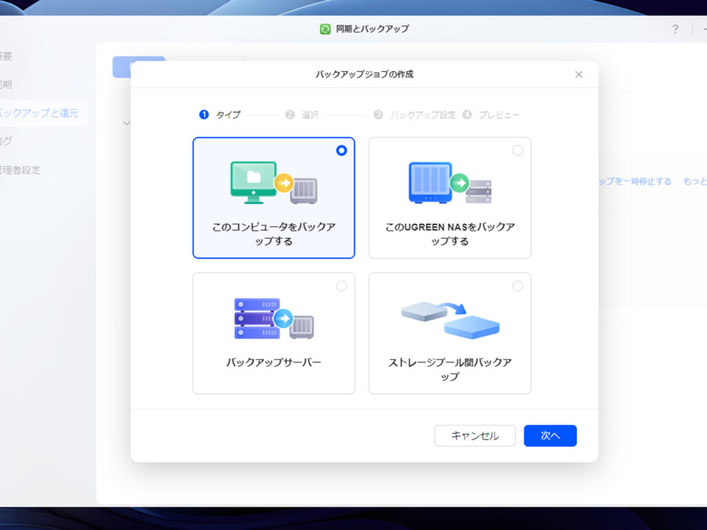Click the server rack backup illustration
The image size is (707, 530).
point(273,318)
